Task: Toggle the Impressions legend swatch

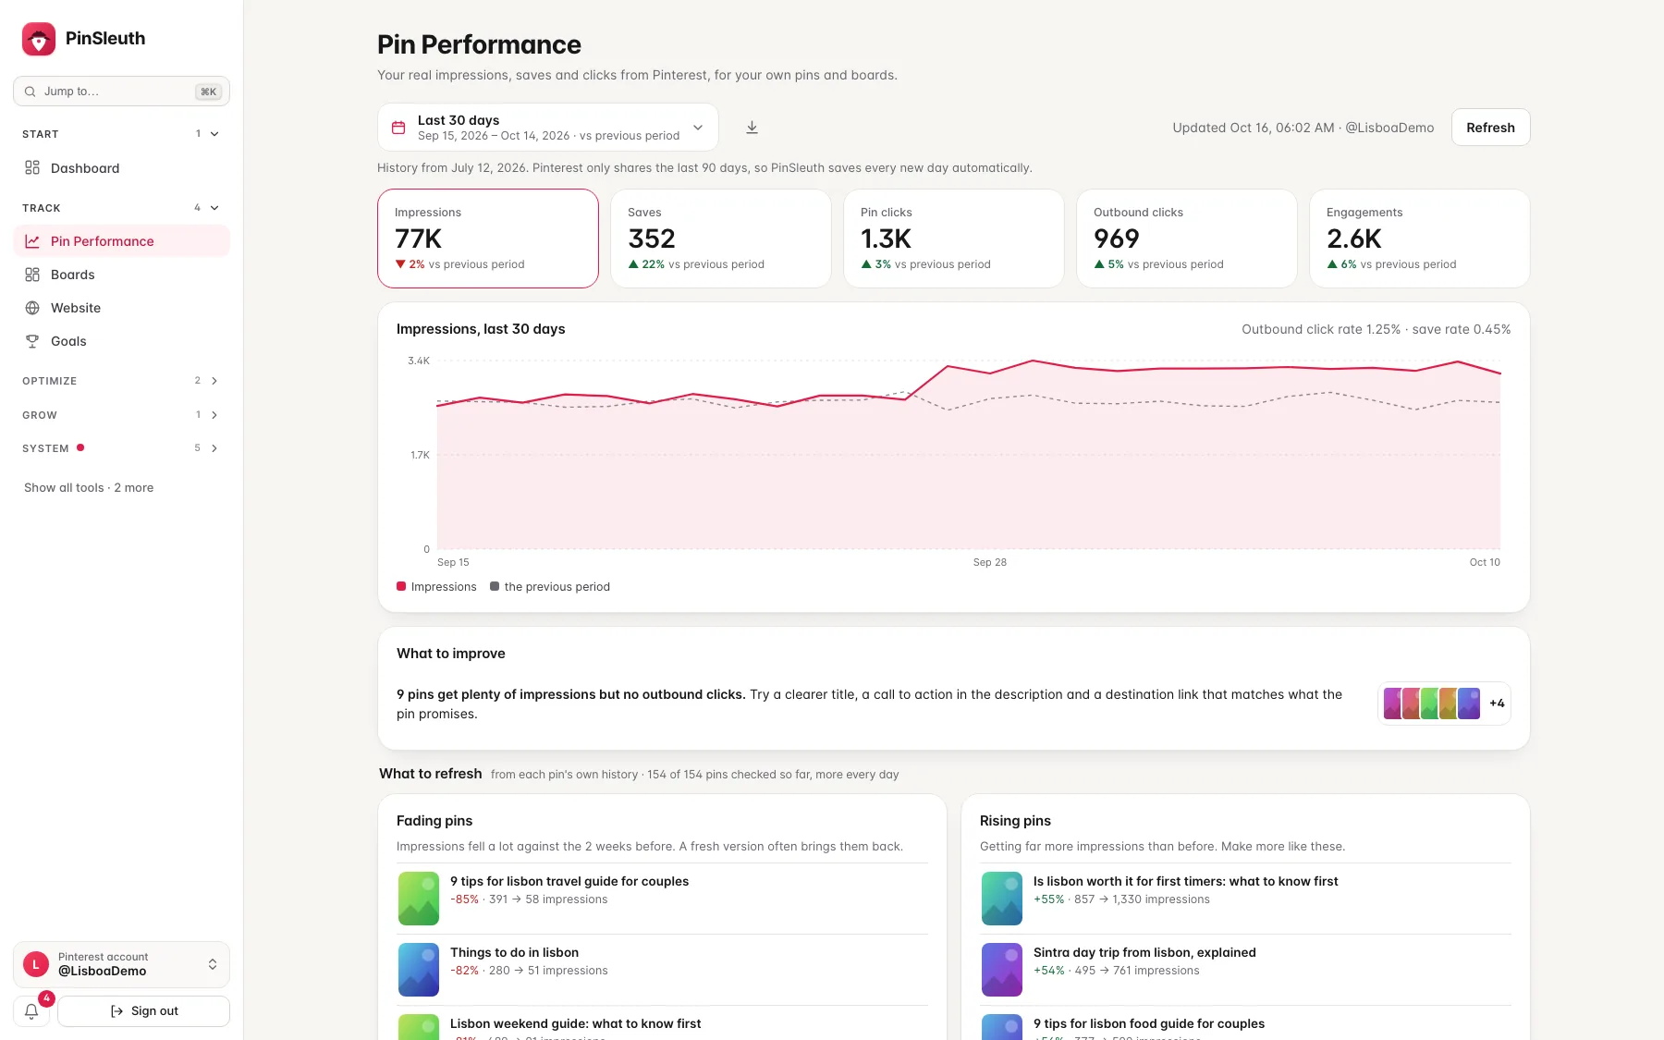Action: pyautogui.click(x=401, y=586)
